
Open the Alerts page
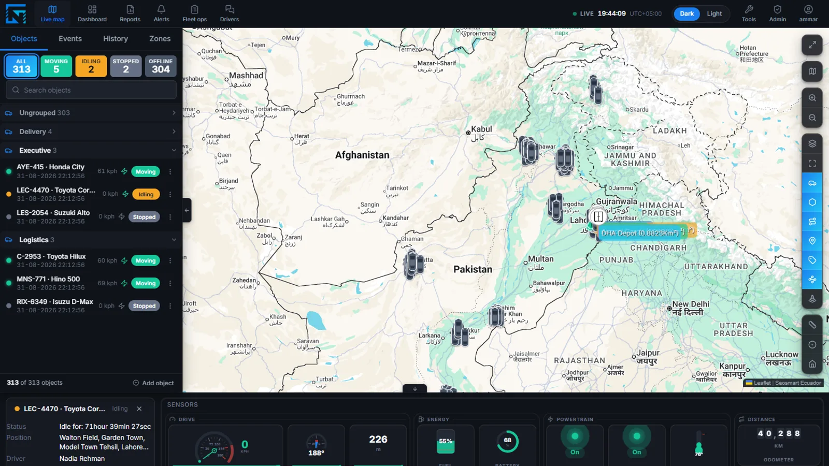coord(161,14)
